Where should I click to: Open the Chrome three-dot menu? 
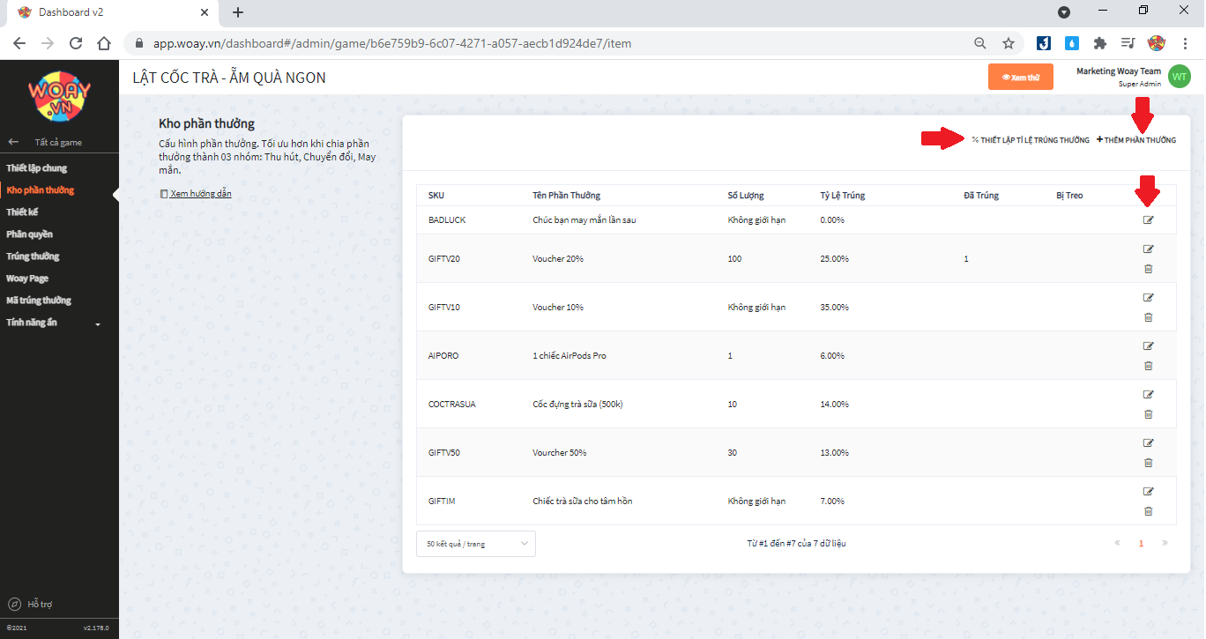(x=1185, y=43)
